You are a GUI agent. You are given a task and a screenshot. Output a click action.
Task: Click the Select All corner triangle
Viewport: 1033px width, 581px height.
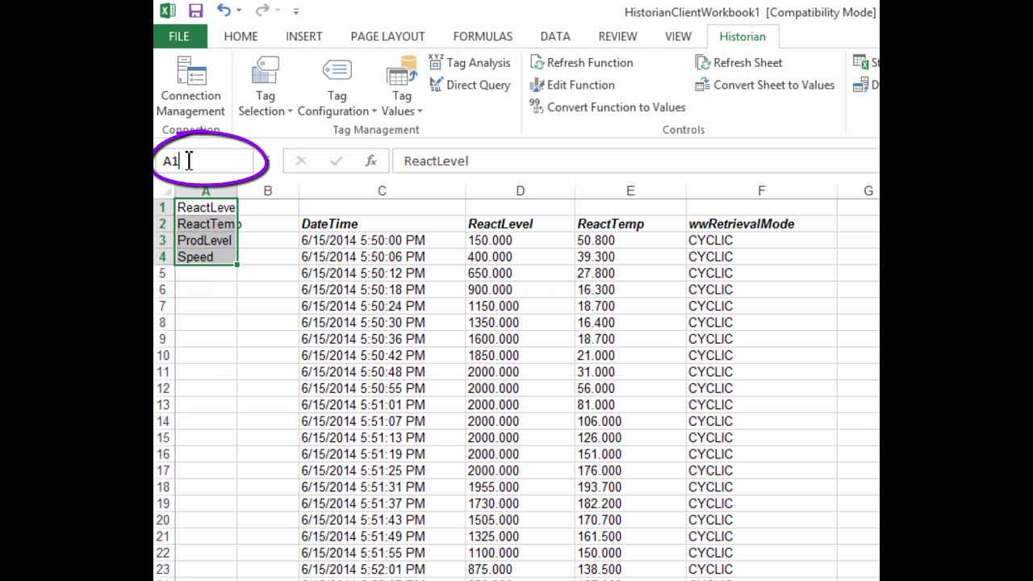click(x=164, y=191)
